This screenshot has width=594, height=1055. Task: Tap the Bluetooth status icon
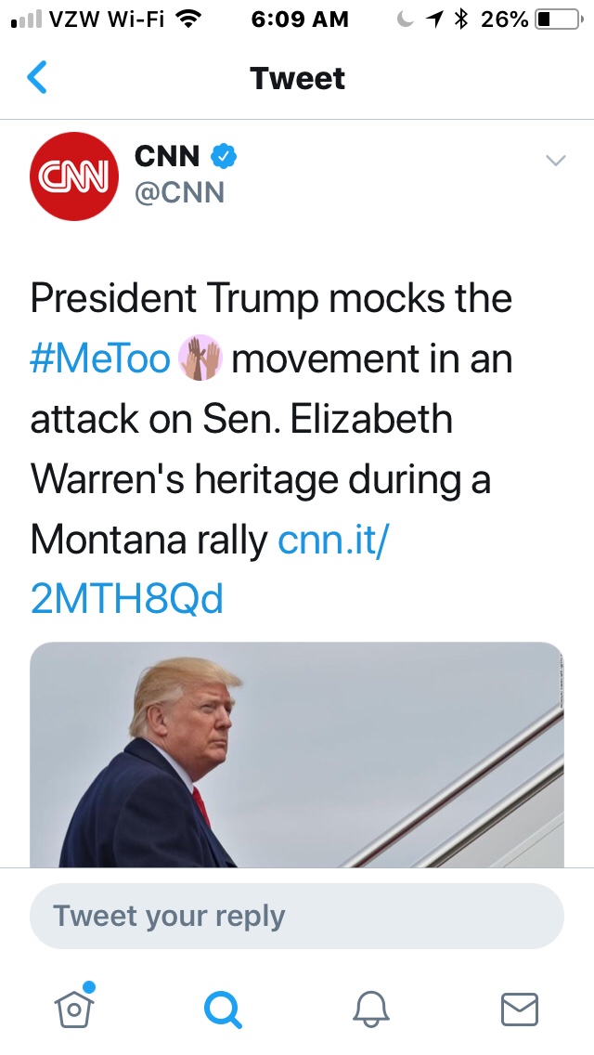459,20
